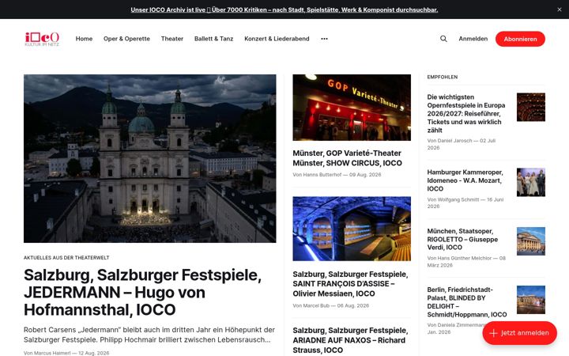The width and height of the screenshot is (569, 356).
Task: Open Ballett & Tanz section
Action: [x=213, y=39]
